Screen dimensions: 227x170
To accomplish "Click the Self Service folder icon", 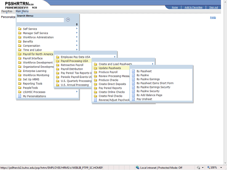I will tap(20, 29).
